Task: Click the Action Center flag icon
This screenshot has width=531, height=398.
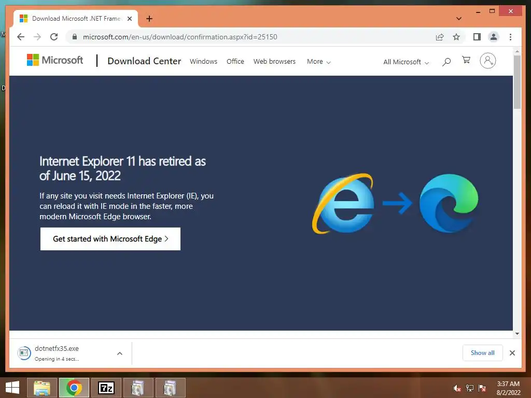Action: [482, 388]
